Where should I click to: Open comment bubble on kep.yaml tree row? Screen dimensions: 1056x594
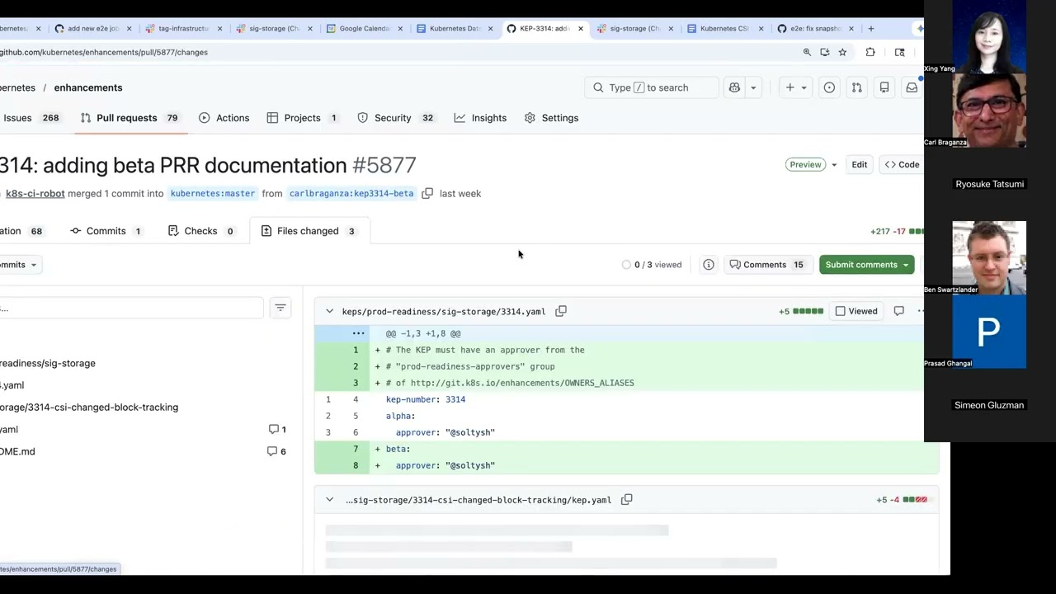click(277, 429)
